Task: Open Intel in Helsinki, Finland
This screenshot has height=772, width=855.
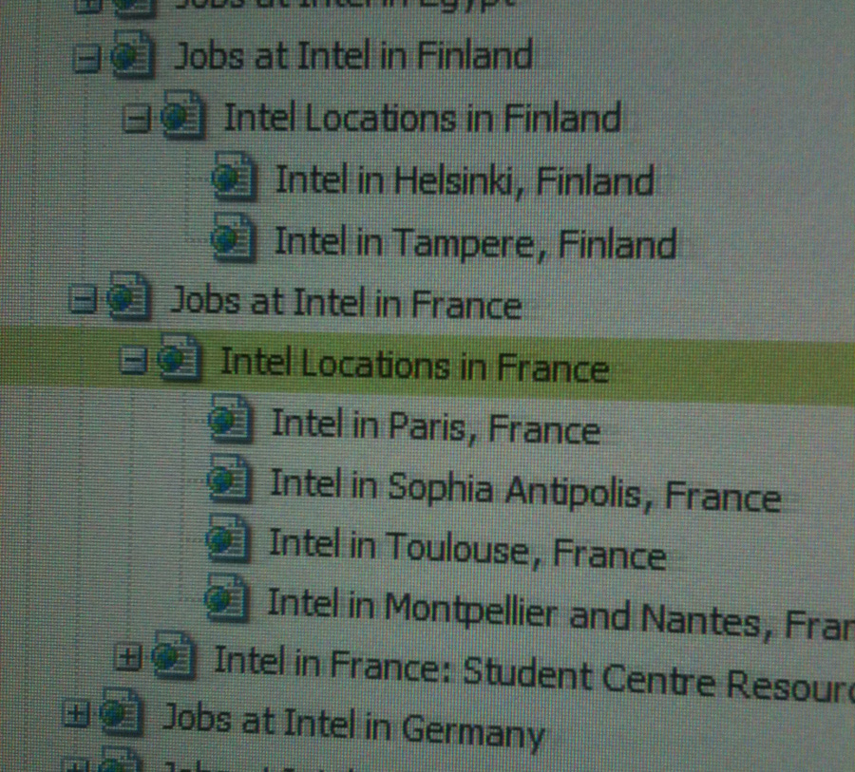Action: point(465,180)
